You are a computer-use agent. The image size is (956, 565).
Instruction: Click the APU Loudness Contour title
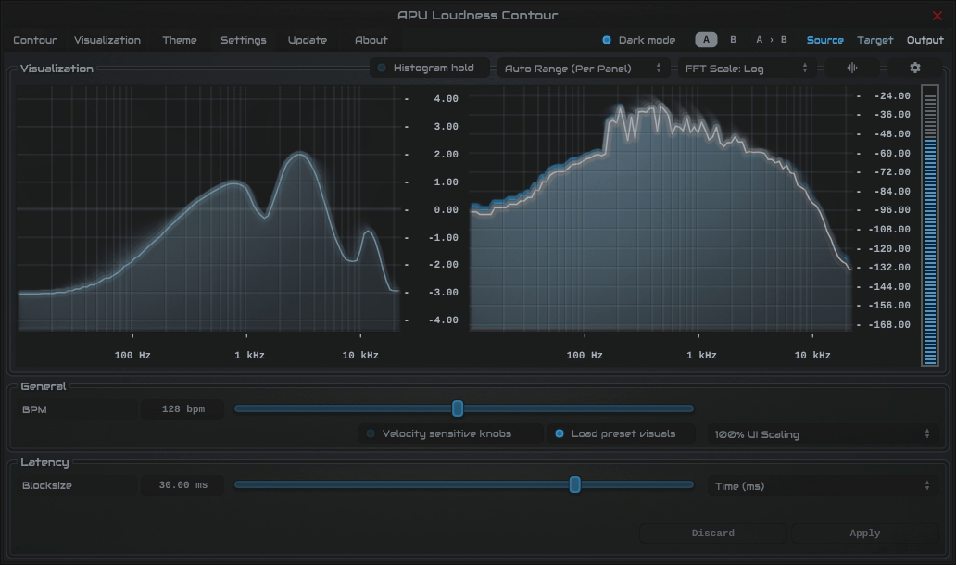477,15
